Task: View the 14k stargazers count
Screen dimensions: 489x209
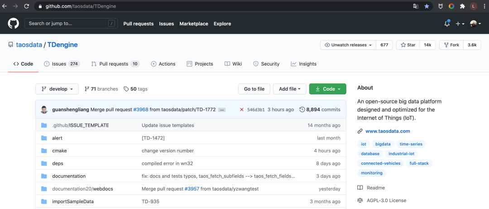Action: pyautogui.click(x=427, y=45)
